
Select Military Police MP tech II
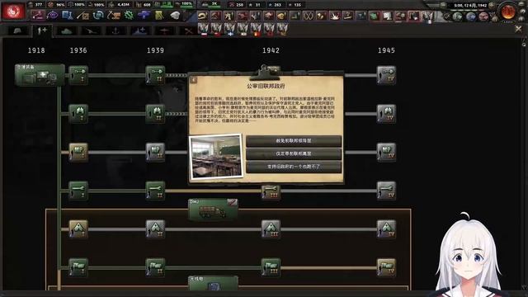click(155, 152)
